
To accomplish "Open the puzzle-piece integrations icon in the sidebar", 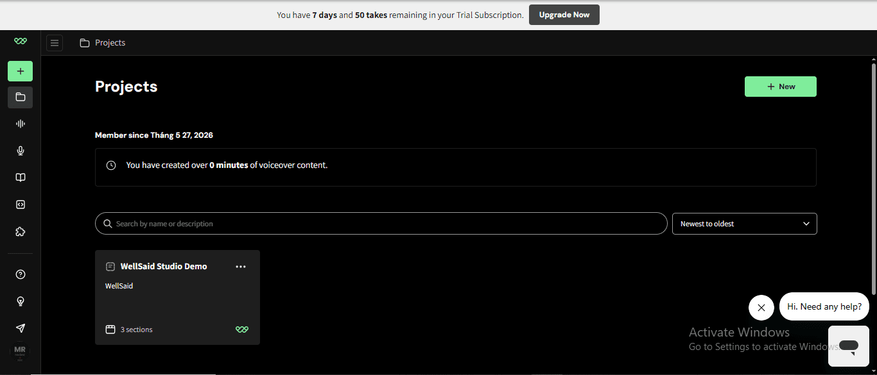I will [x=21, y=232].
